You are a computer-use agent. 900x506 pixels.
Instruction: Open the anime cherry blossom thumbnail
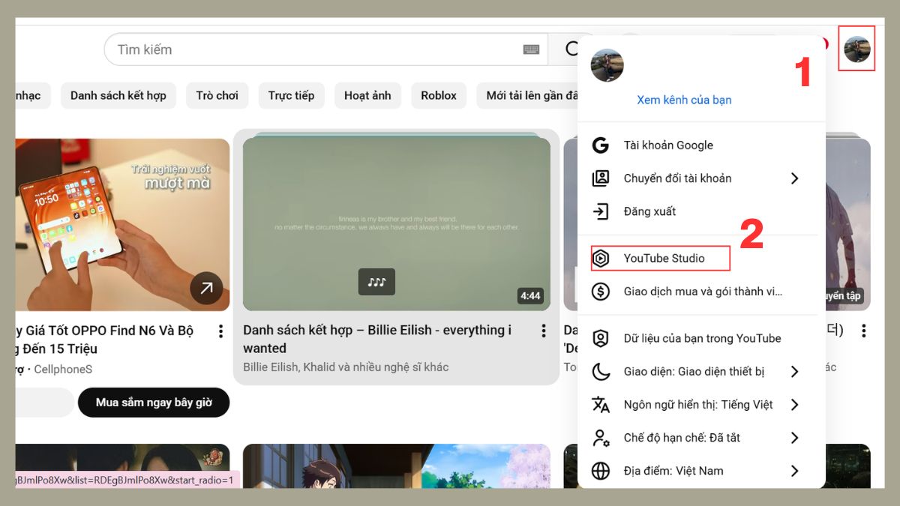397,466
